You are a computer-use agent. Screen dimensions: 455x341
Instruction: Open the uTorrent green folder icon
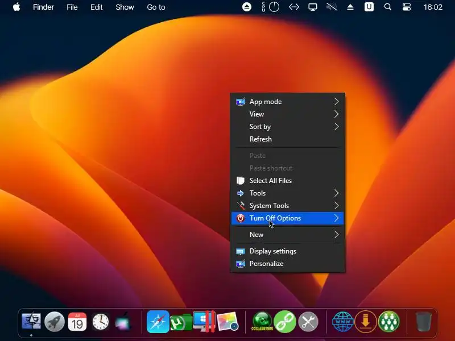[x=181, y=322]
